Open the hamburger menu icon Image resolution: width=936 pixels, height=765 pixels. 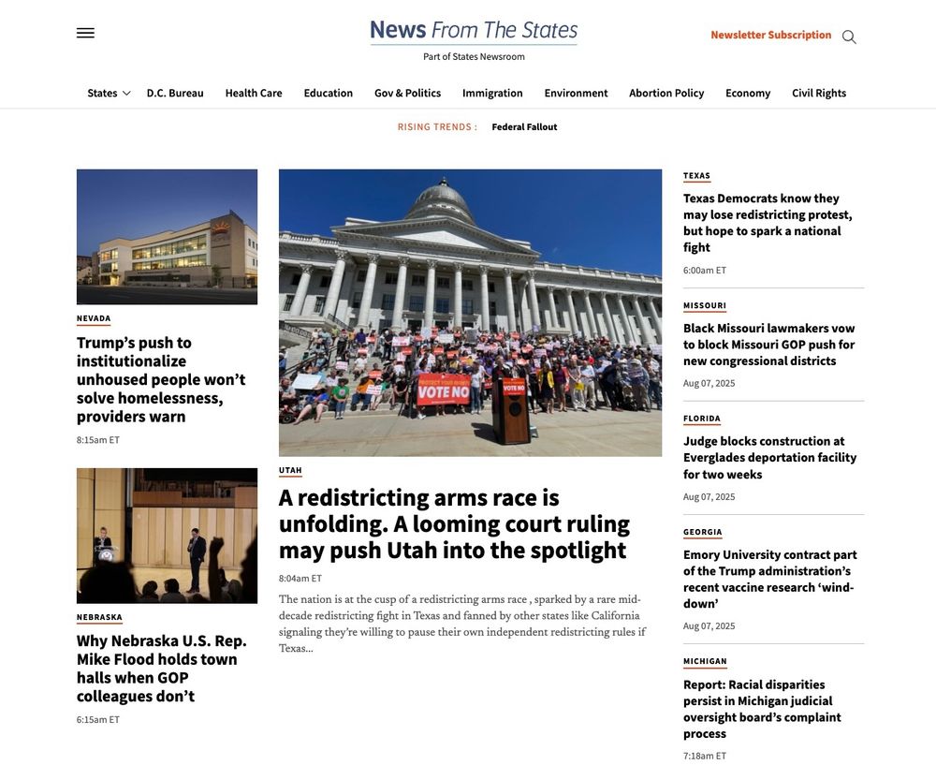(85, 33)
